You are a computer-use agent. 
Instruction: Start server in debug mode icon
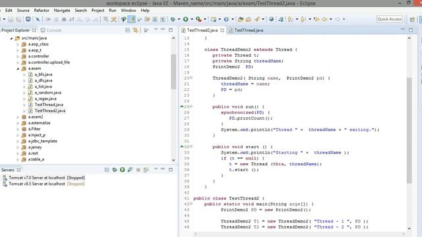(x=115, y=170)
